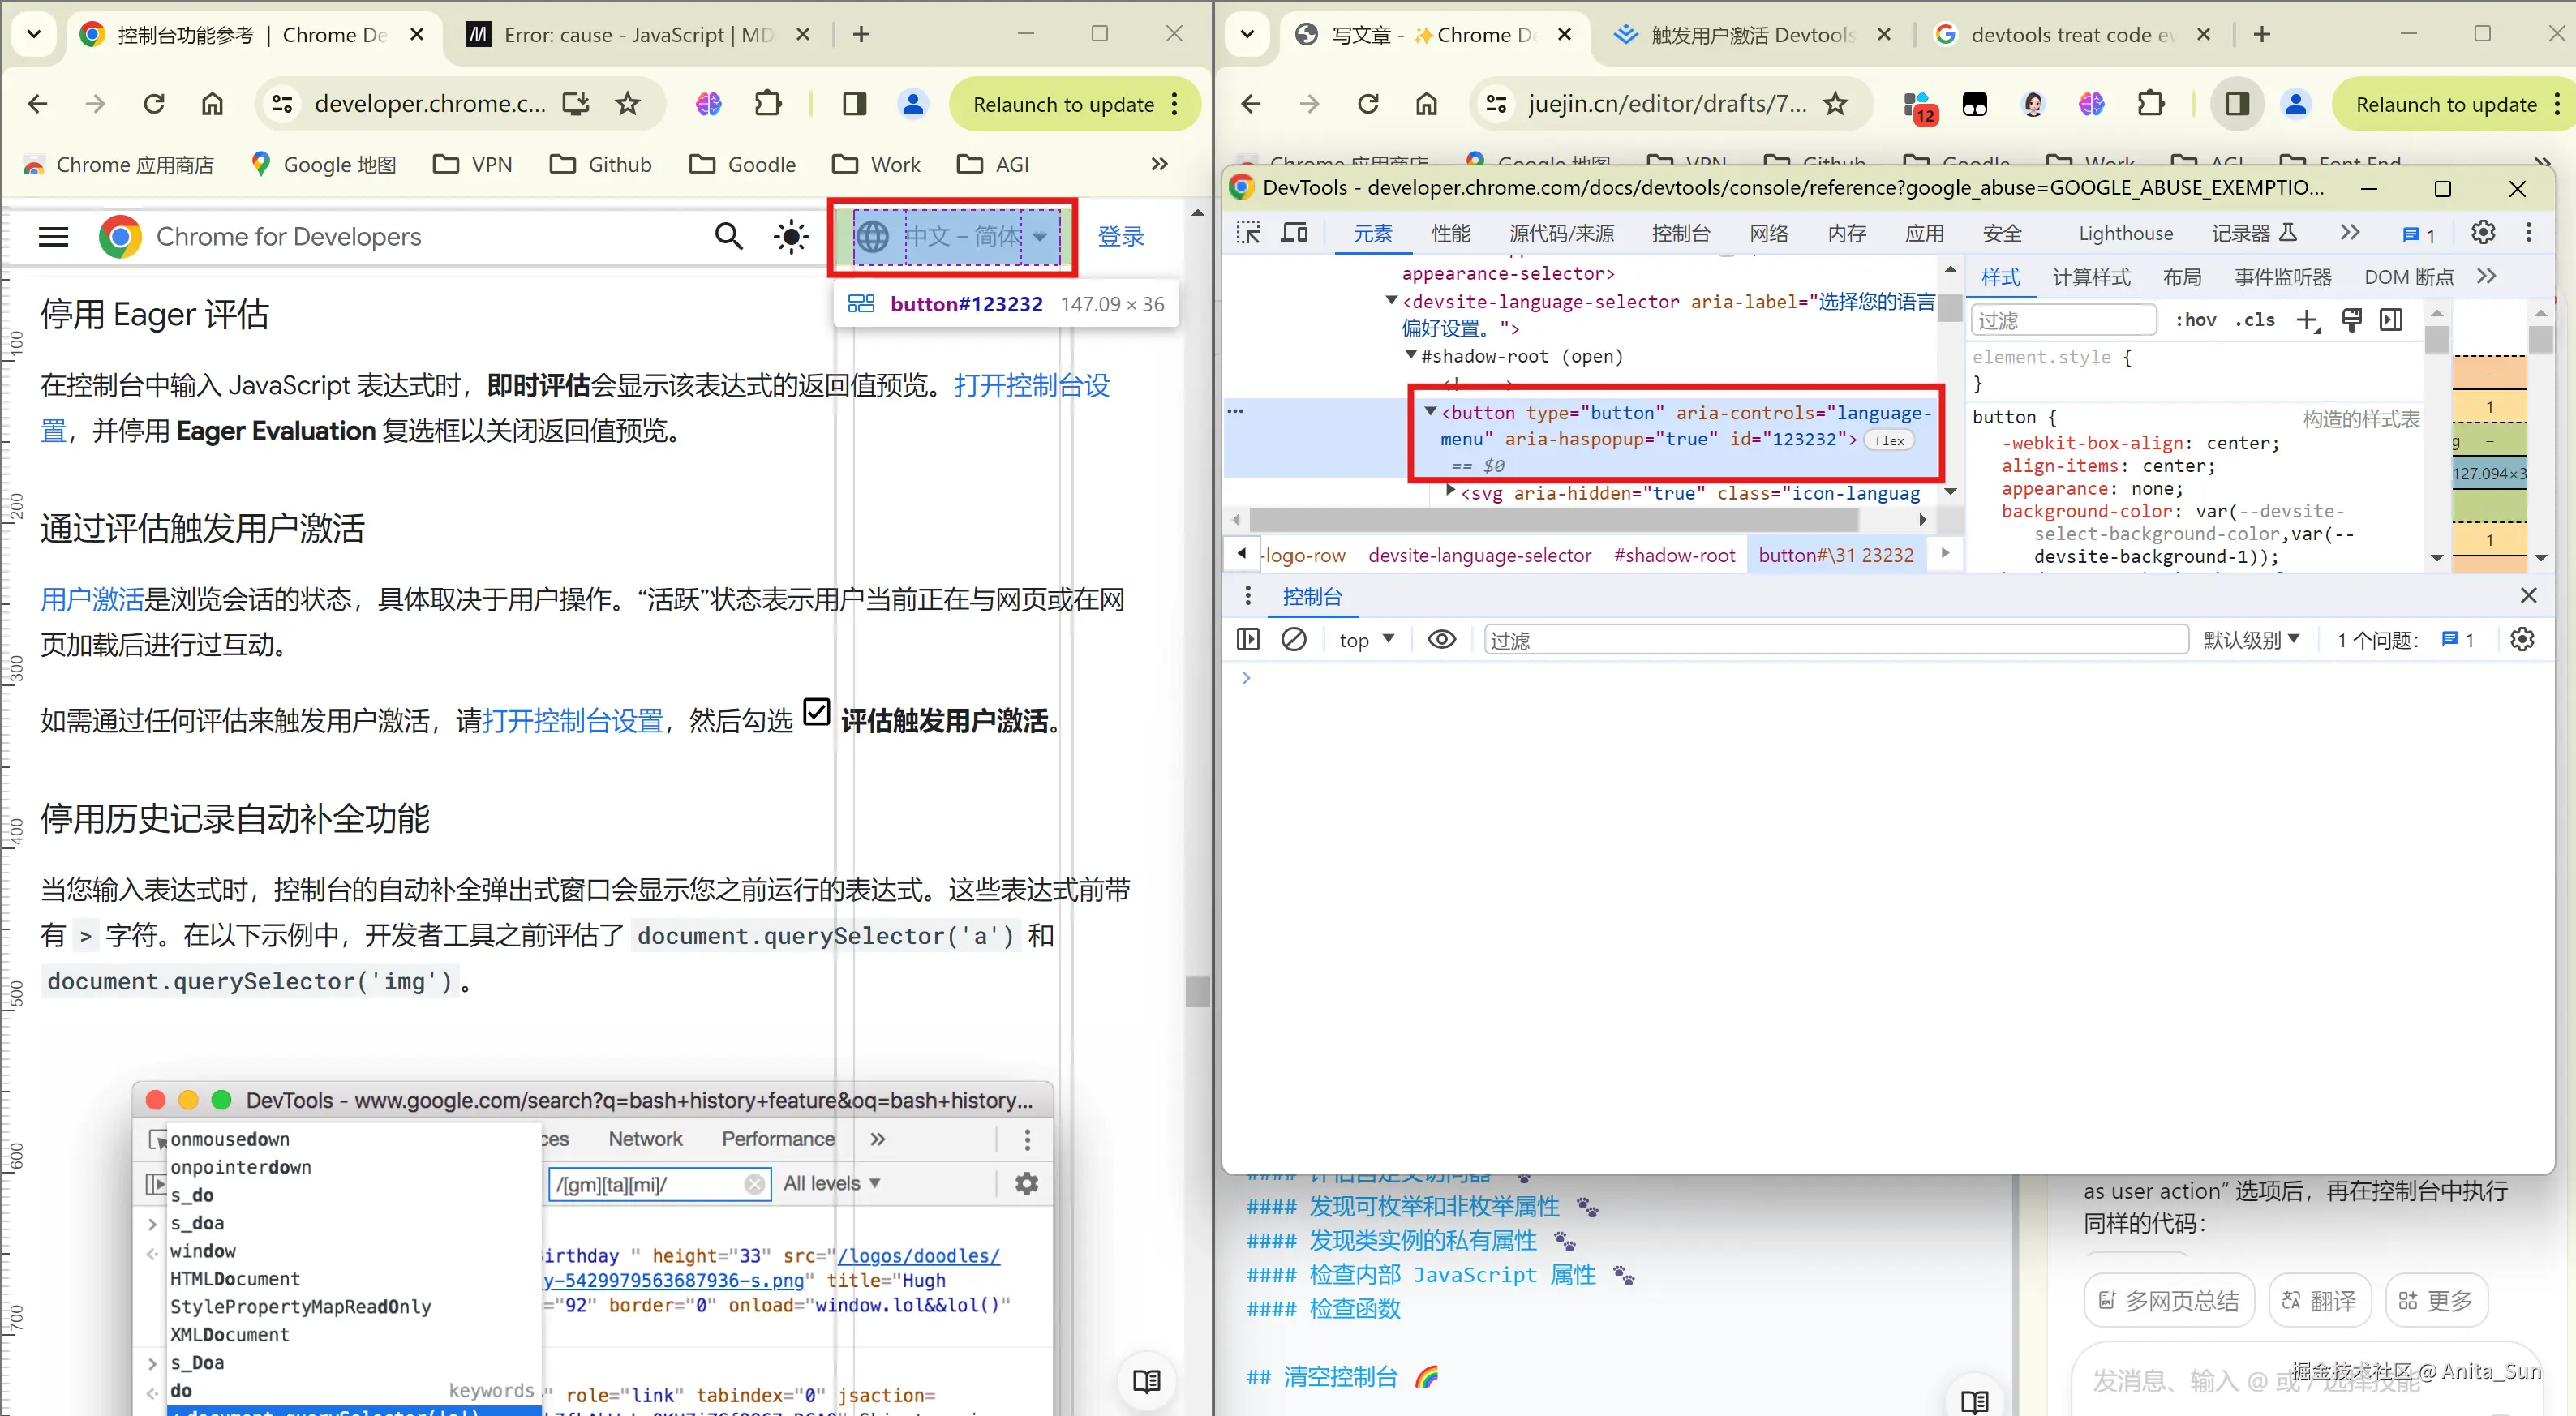Toggle the :hov element state button
Screen dimensions: 2576x1416
point(2196,320)
